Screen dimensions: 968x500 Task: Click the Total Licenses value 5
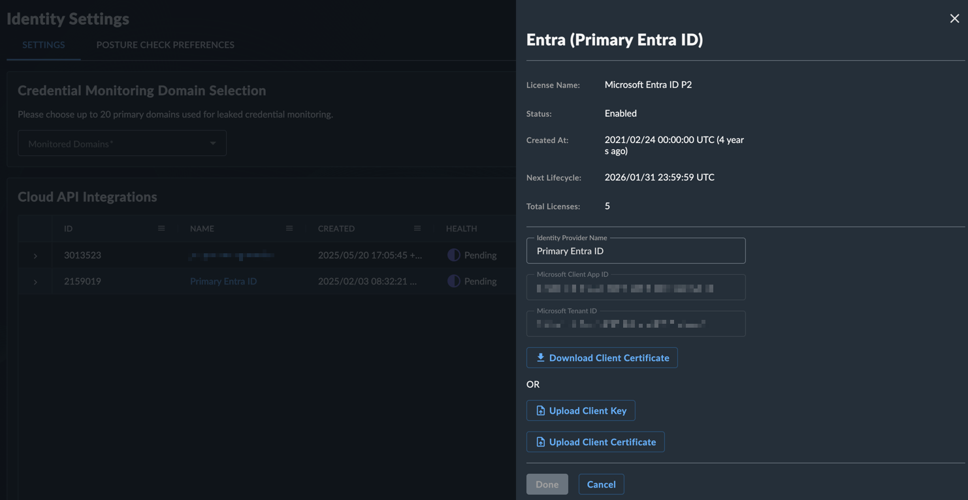pyautogui.click(x=607, y=206)
